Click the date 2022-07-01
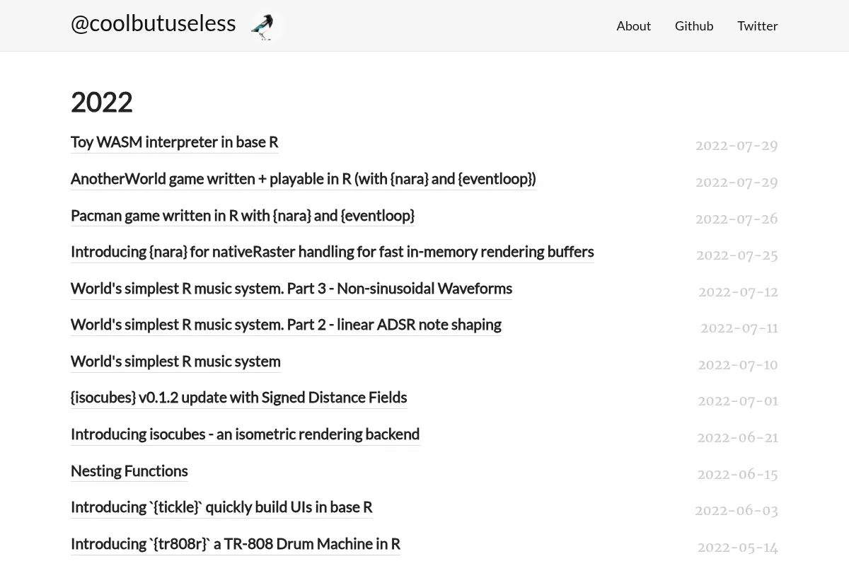Screen dimensions: 849x566 738,401
